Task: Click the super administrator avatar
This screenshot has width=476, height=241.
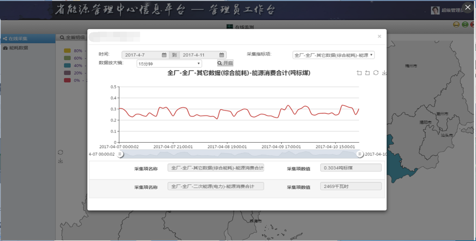Action: click(435, 11)
